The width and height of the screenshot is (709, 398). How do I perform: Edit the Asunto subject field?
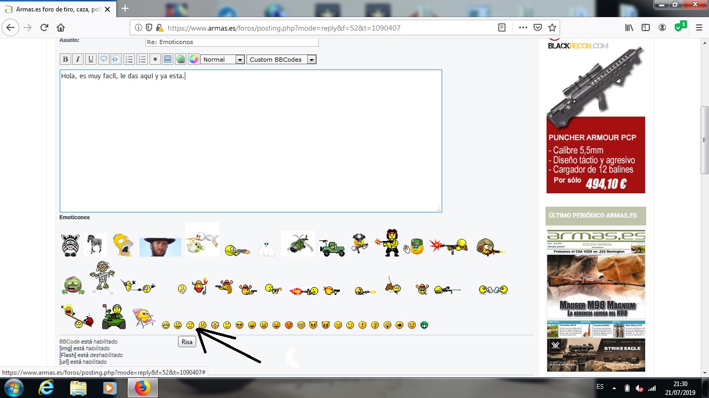[231, 42]
